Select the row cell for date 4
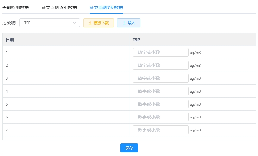The width and height of the screenshot is (258, 156). (66, 91)
